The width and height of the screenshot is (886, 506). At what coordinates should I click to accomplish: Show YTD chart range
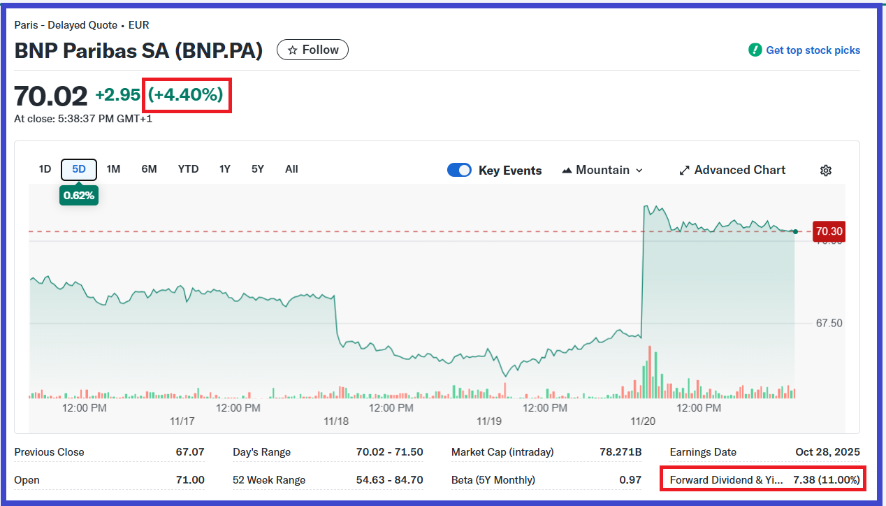coord(188,169)
